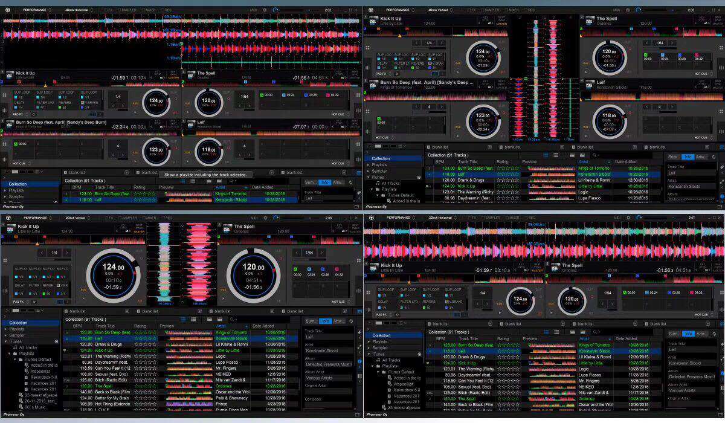
Task: Click Burn So Deep album artwork, 4Deck Horizontal
Action: [10, 124]
